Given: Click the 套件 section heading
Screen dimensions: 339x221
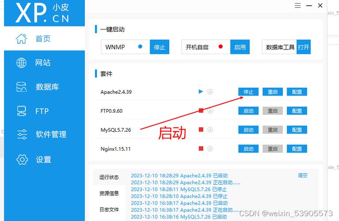Looking at the screenshot, I should 106,74.
